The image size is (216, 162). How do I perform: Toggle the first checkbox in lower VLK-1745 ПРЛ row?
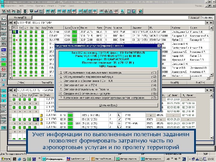point(14,119)
